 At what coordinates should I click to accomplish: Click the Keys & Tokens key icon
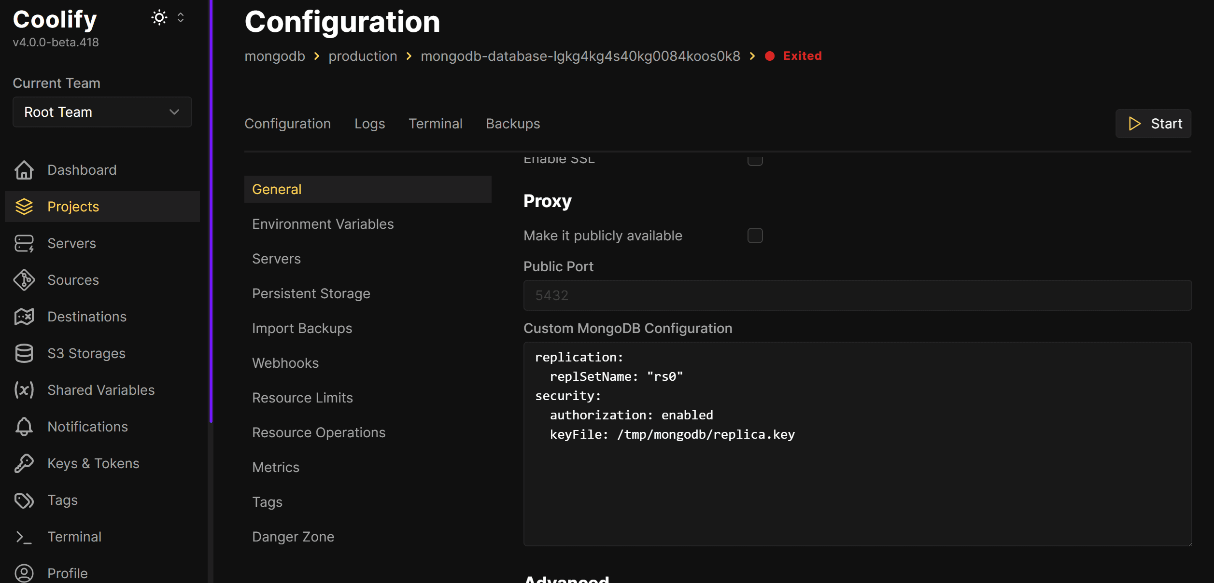point(24,463)
